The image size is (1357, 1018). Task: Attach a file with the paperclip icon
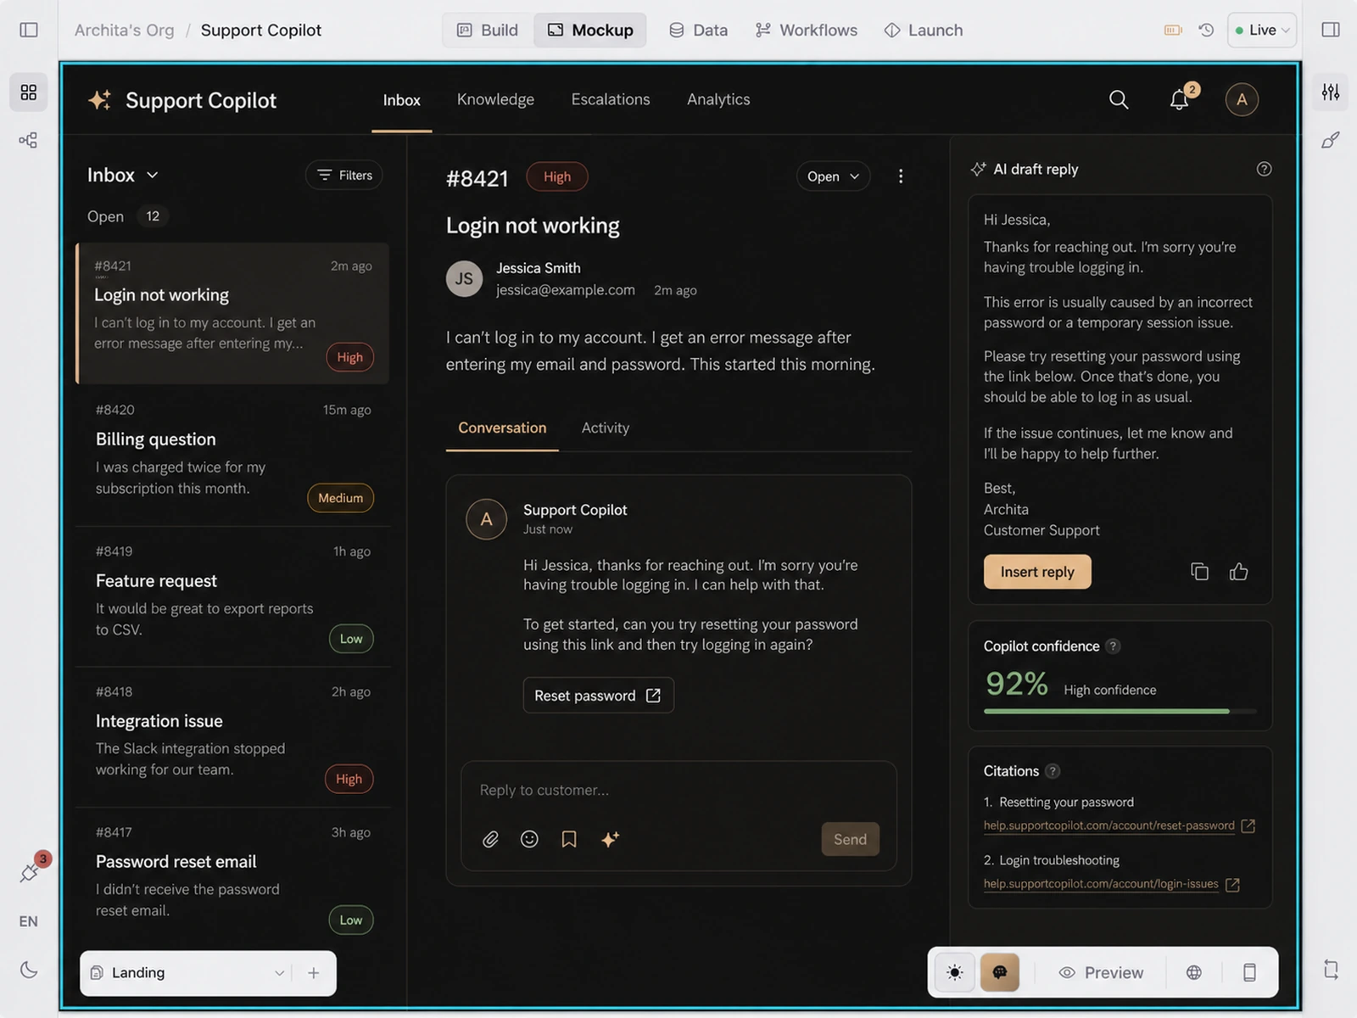tap(490, 840)
